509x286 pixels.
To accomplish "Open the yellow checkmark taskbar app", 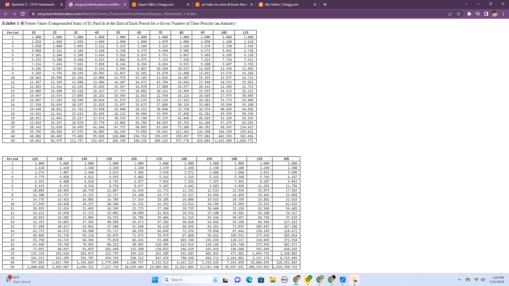I will point(308,280).
